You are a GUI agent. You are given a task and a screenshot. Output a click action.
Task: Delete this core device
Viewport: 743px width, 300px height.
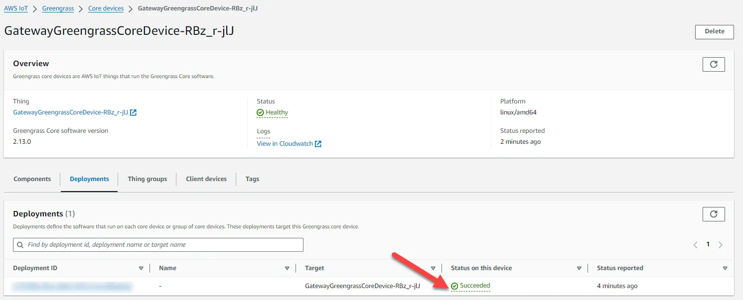(715, 31)
